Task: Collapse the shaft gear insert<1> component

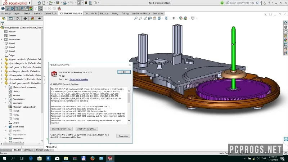Action: [2, 83]
